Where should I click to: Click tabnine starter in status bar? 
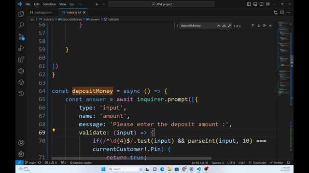click(81, 162)
